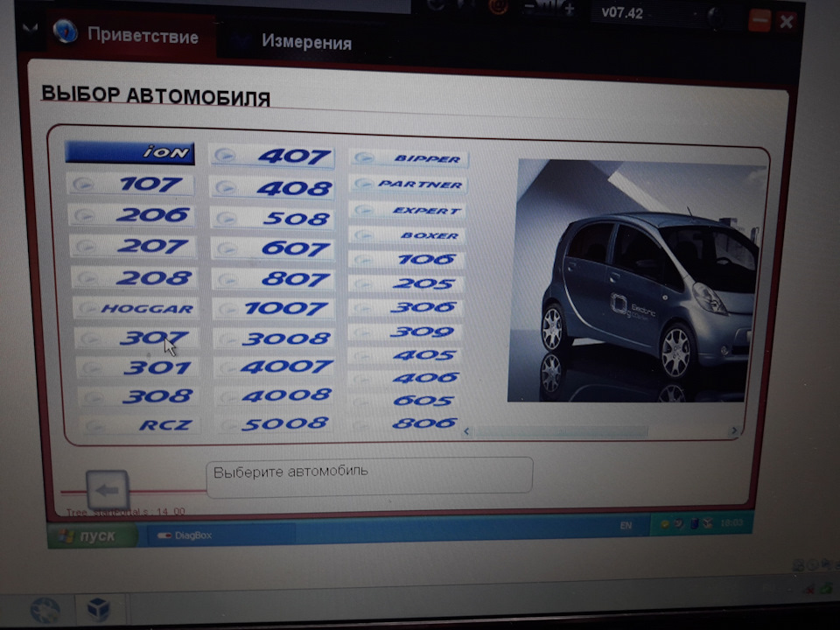The width and height of the screenshot is (840, 630).
Task: Pick the 207 model
Action: [133, 247]
